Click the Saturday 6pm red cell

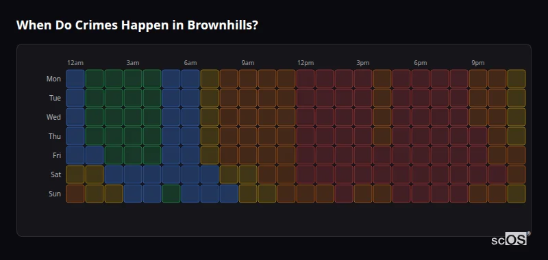click(421, 174)
